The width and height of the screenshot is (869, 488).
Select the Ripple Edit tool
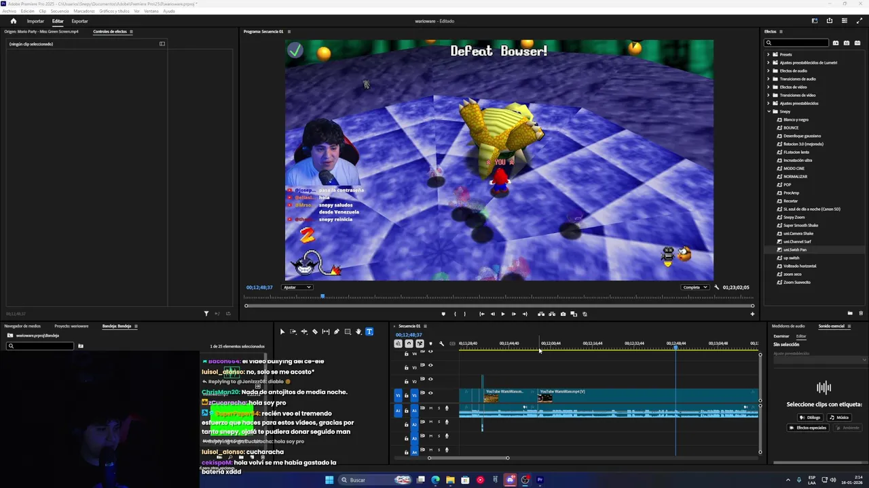[304, 331]
